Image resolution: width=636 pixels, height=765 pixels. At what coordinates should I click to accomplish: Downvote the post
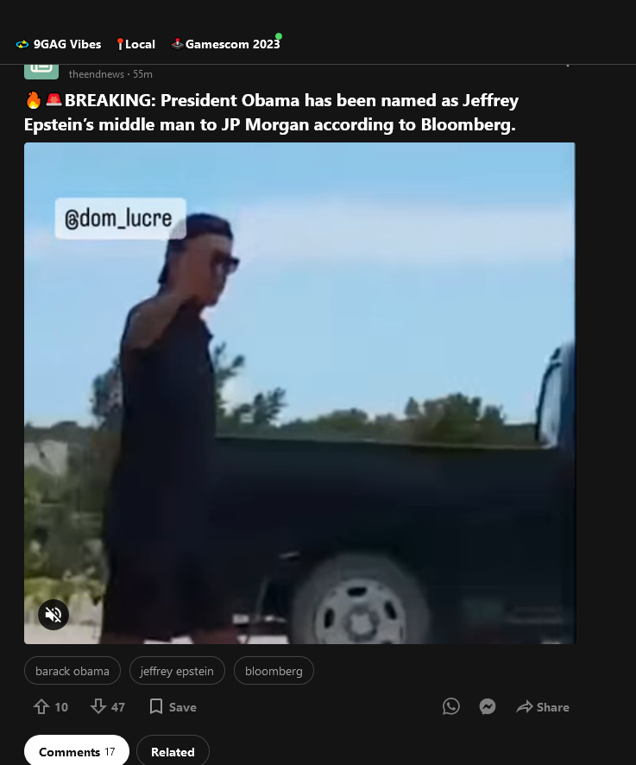(98, 706)
